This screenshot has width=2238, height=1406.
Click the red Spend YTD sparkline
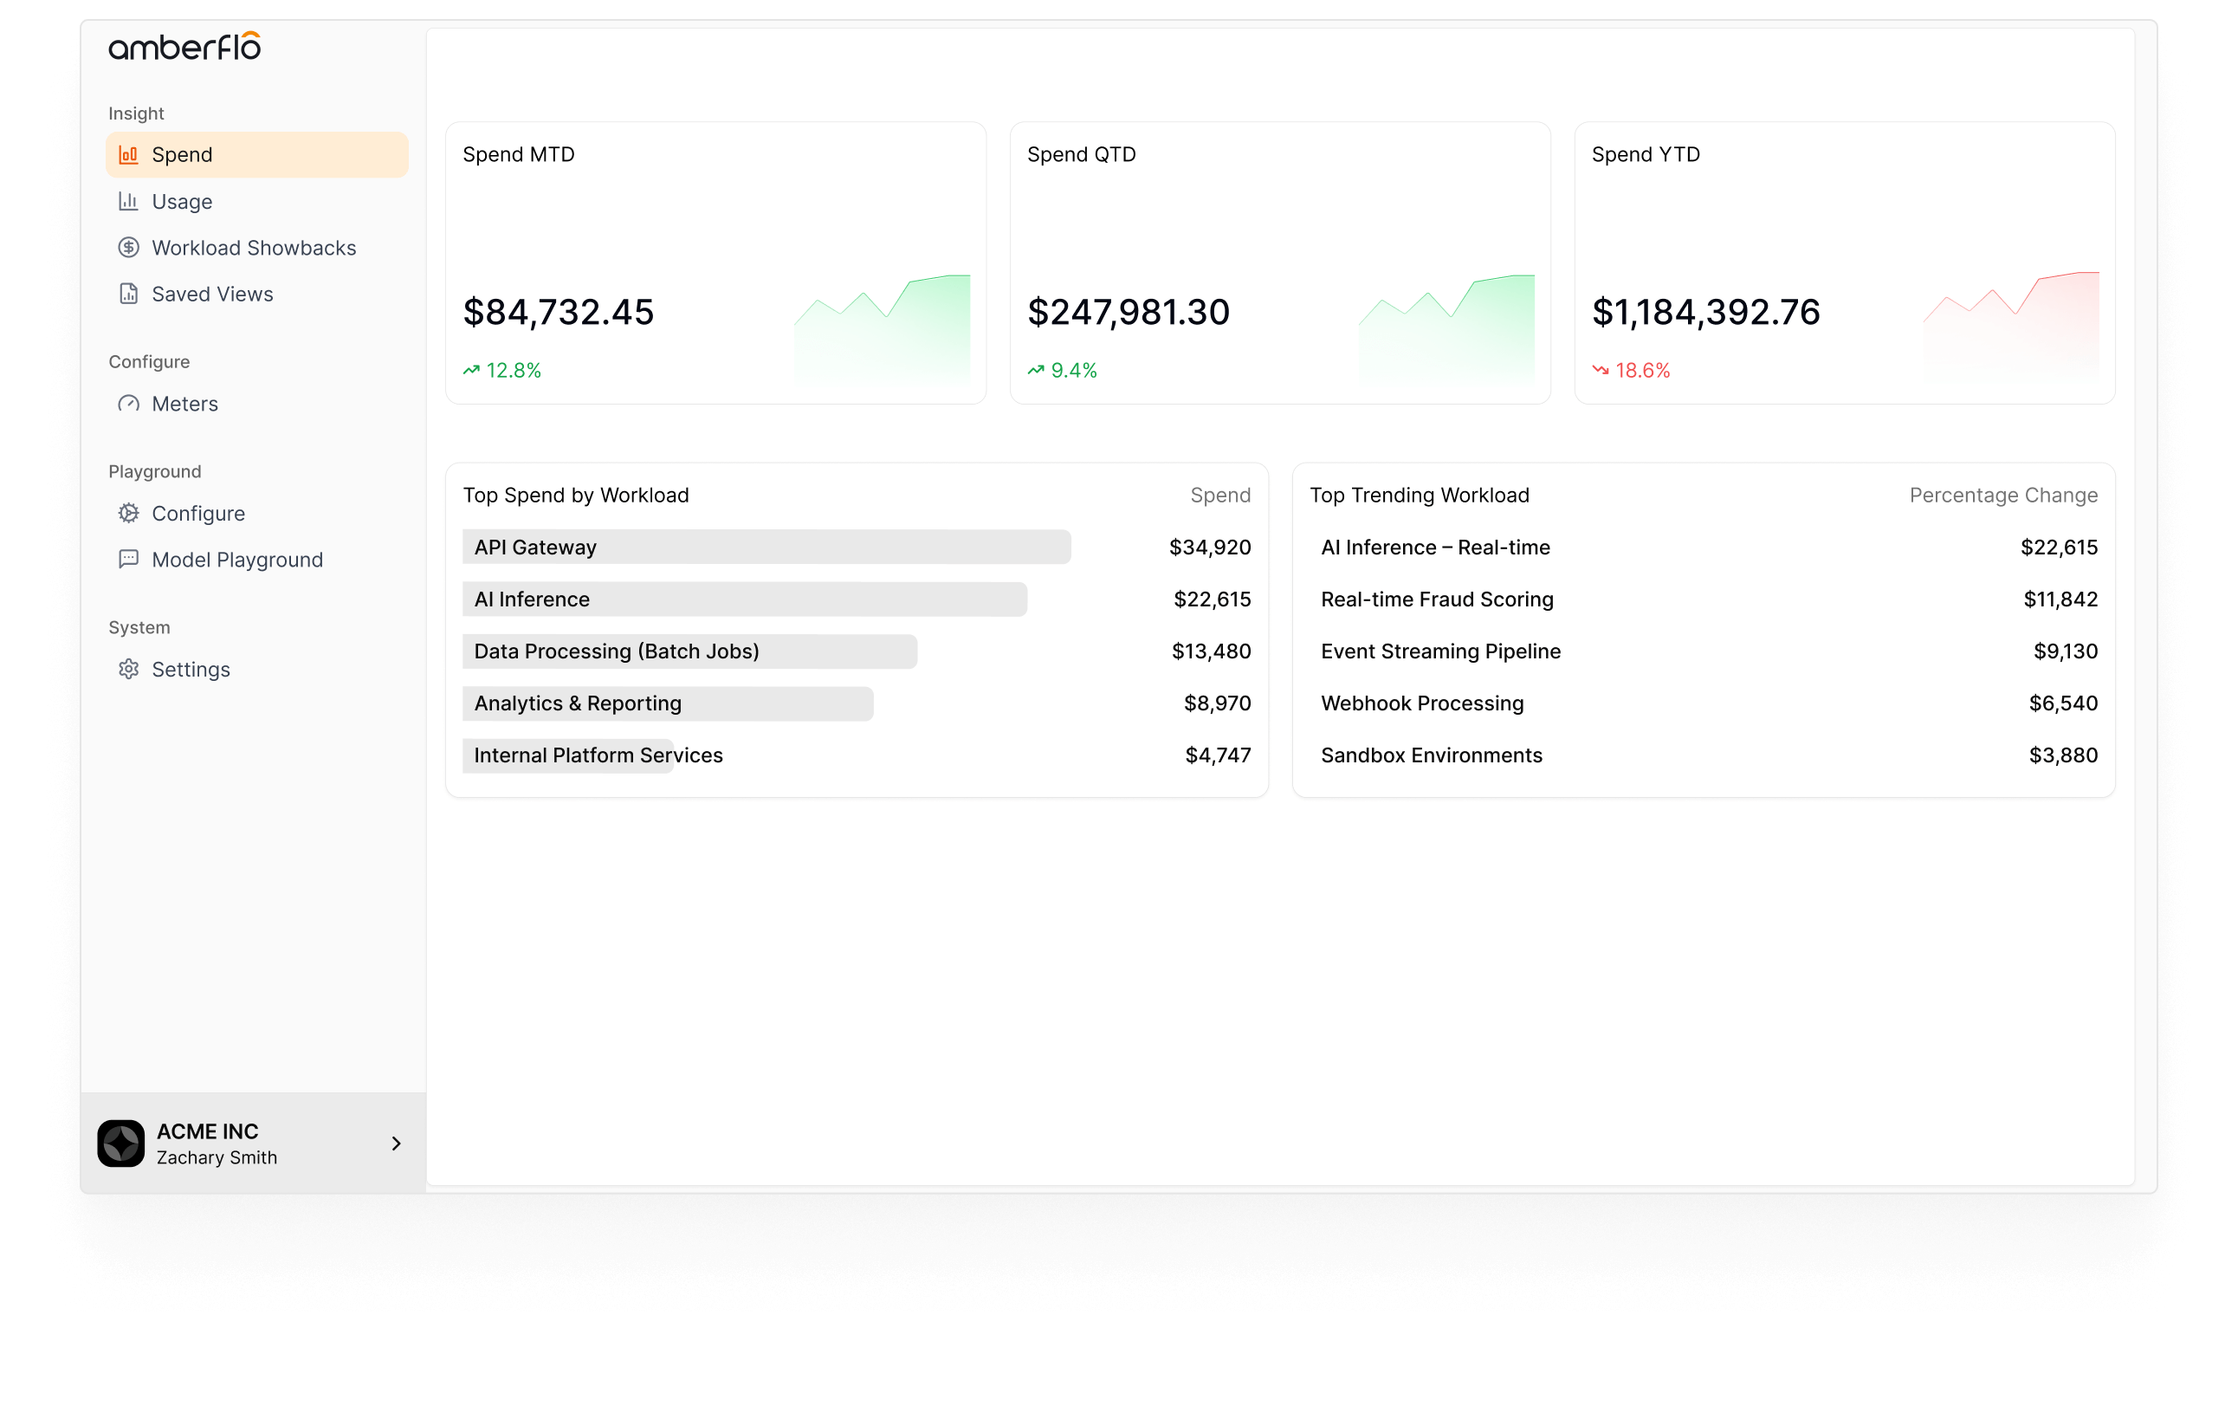(2010, 326)
